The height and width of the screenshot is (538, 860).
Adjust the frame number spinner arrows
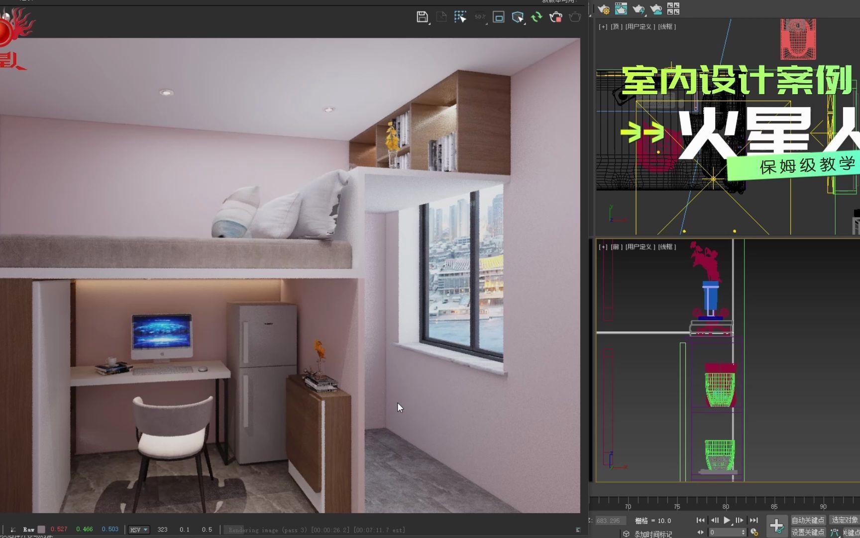point(744,533)
